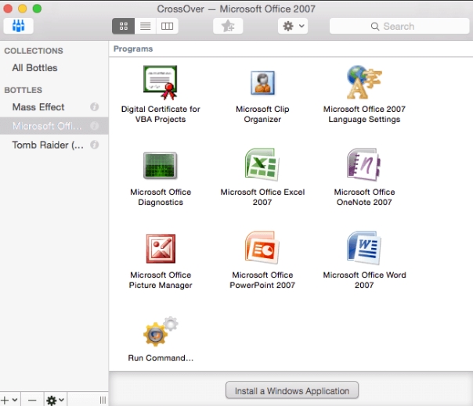The image size is (473, 406).
Task: Switch to icon grid view
Action: click(x=124, y=27)
